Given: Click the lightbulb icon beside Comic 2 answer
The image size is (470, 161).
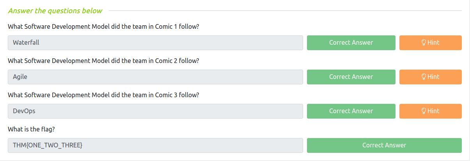Looking at the screenshot, I should click(424, 77).
